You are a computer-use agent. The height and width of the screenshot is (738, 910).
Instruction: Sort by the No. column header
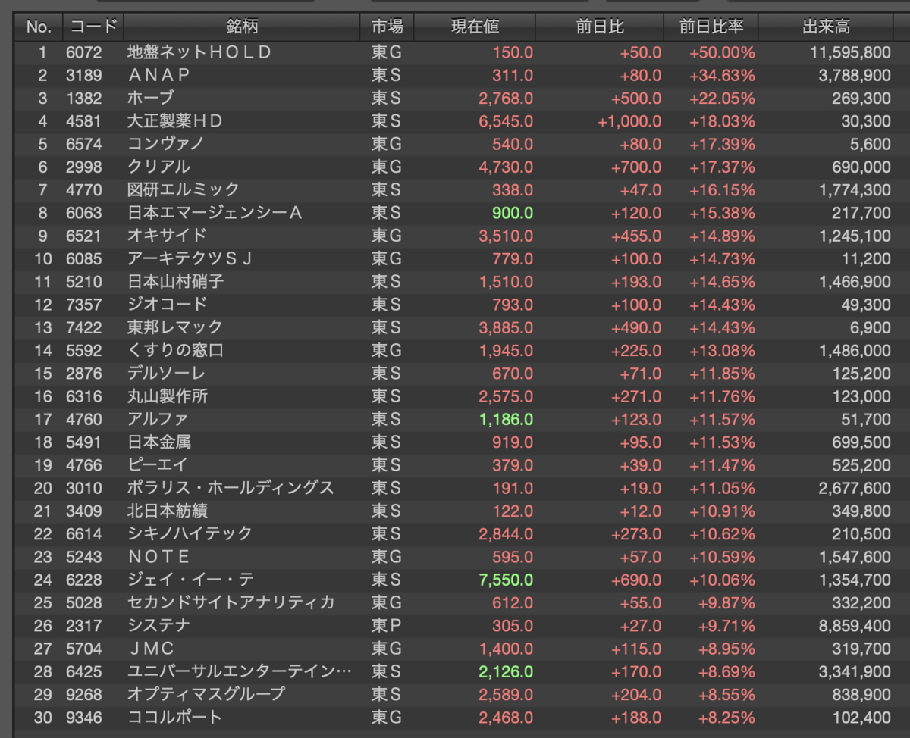click(x=39, y=27)
